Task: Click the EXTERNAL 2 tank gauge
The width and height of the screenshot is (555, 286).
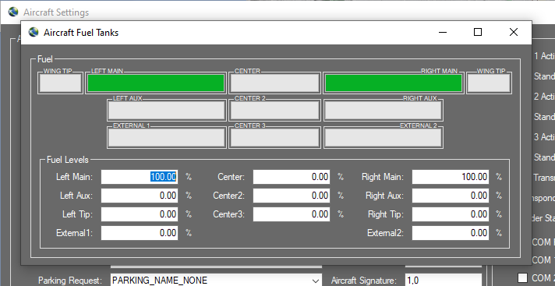Action: coord(383,138)
